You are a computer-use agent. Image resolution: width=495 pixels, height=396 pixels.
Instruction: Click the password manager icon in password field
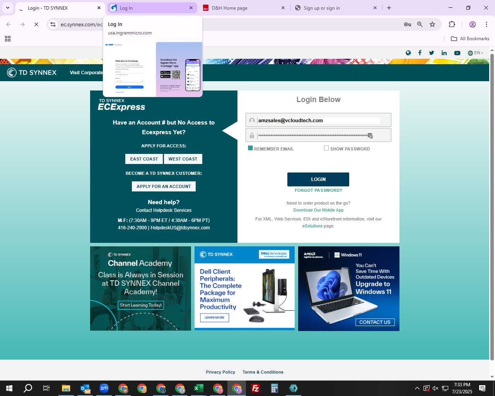click(370, 136)
